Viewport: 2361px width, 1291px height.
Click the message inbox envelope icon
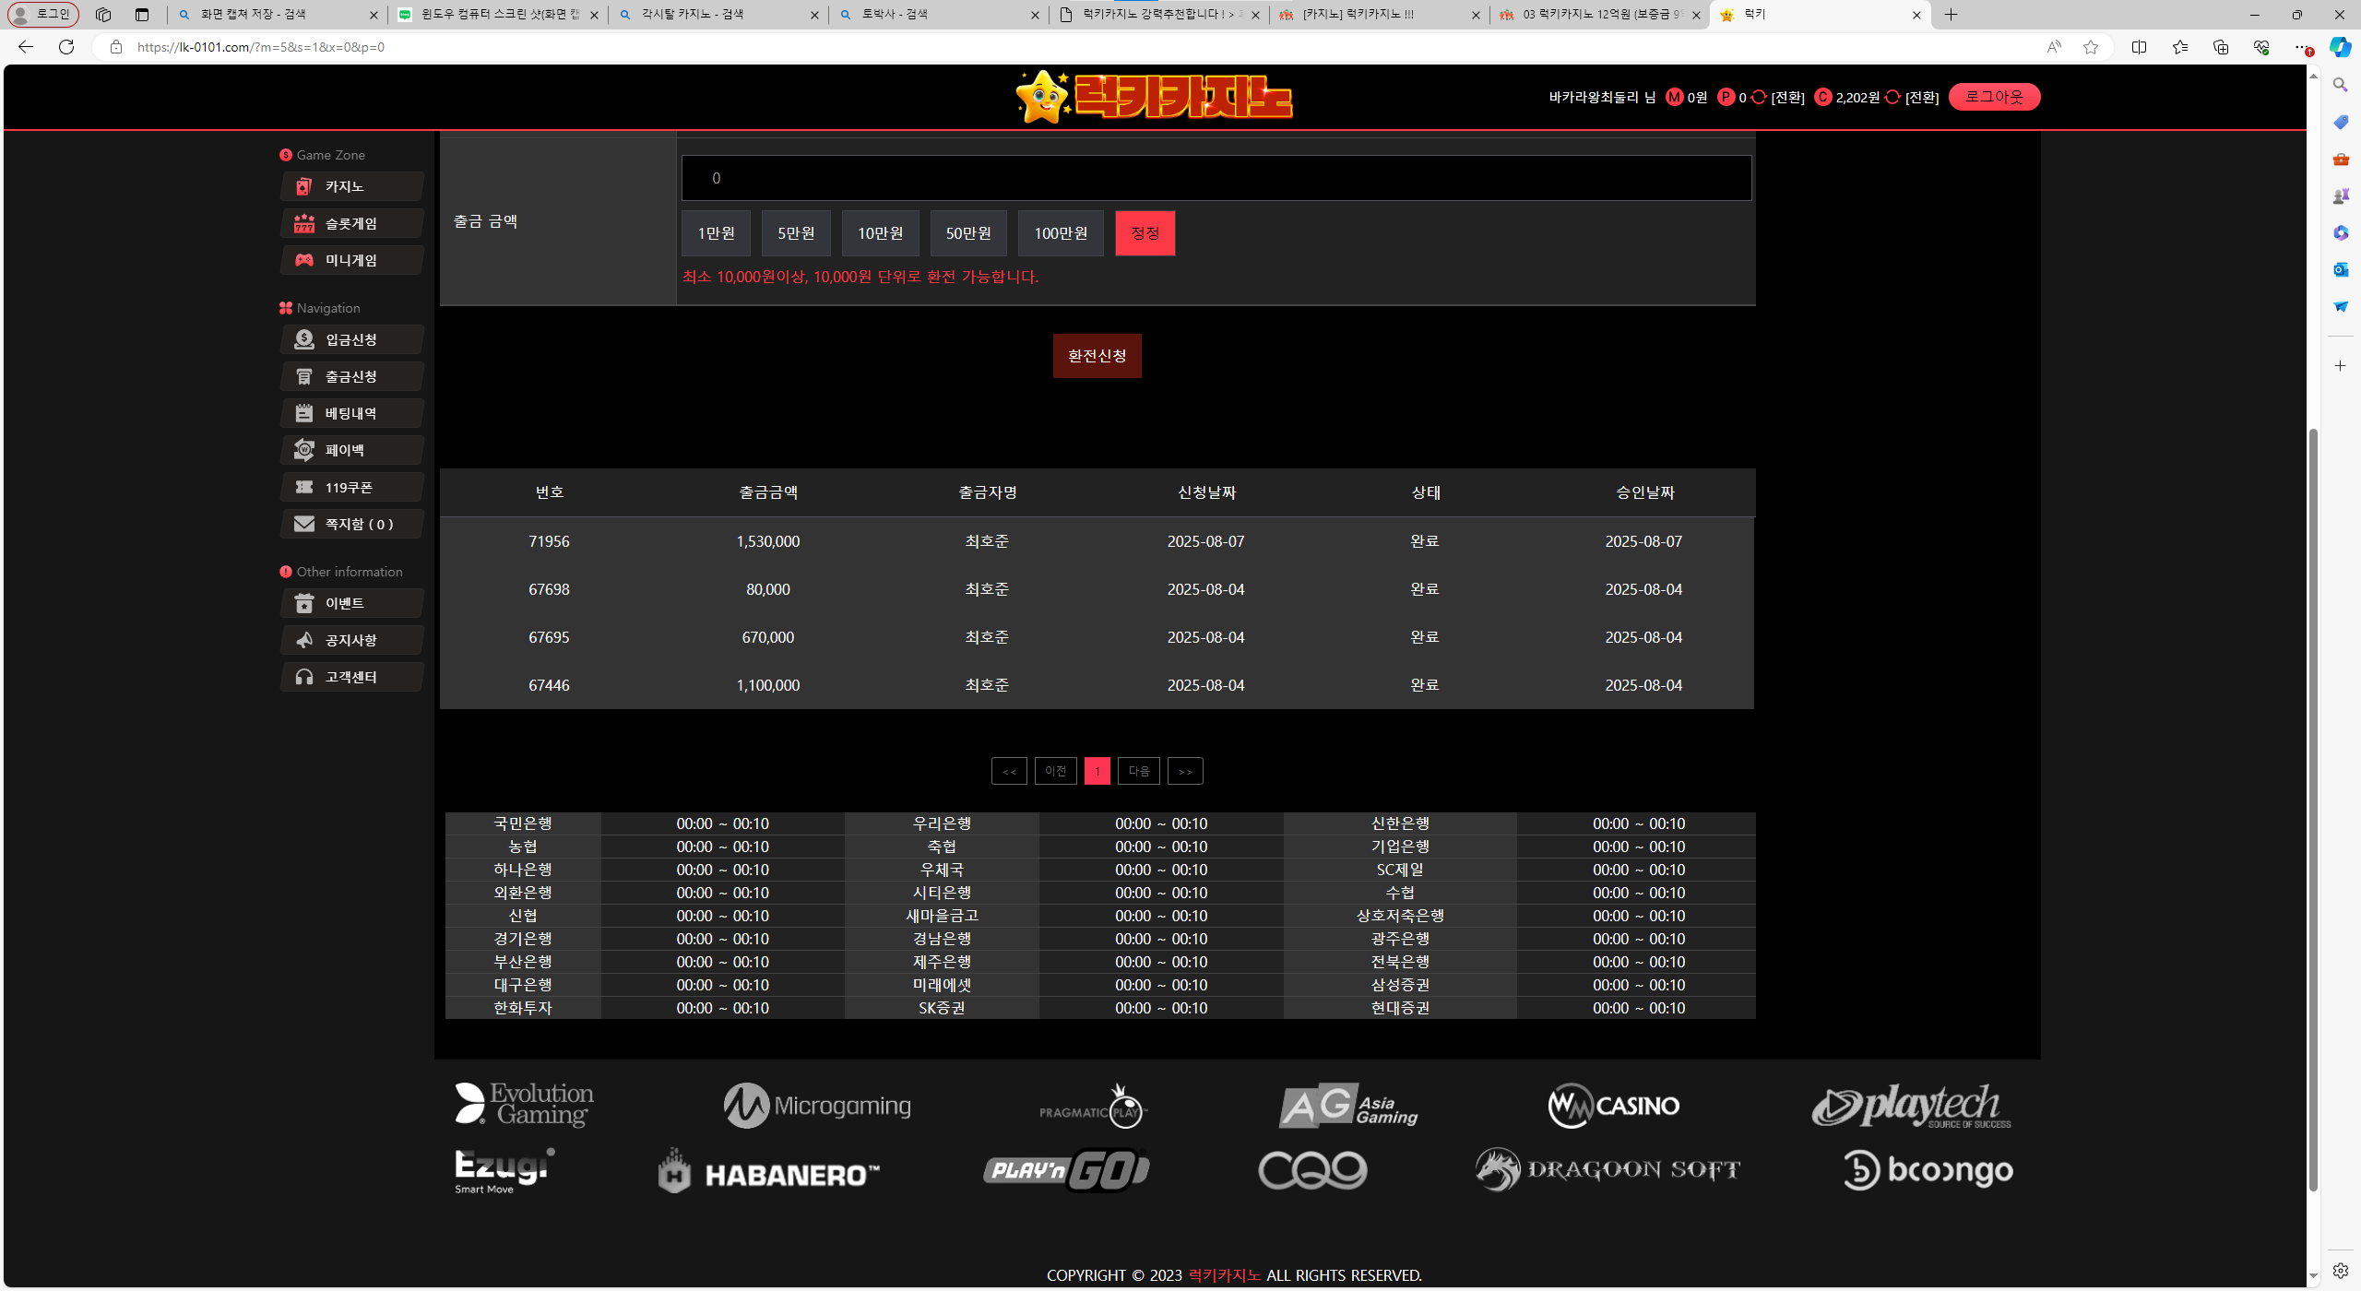tap(303, 524)
